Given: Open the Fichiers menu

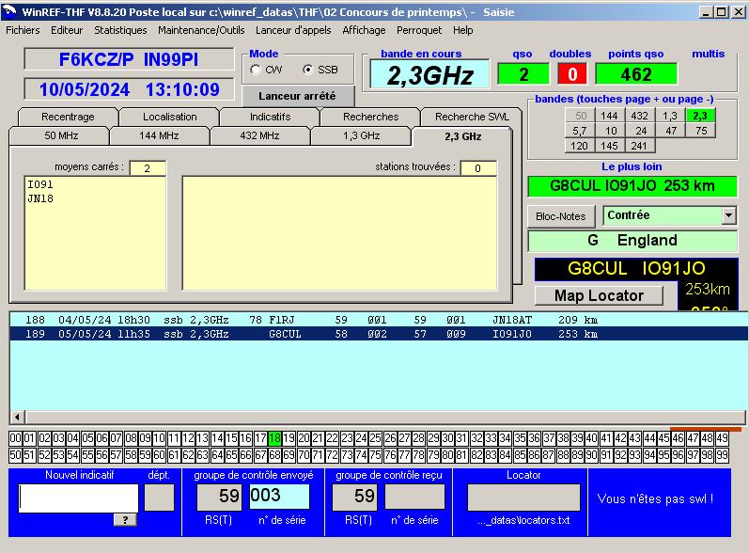Looking at the screenshot, I should point(23,30).
